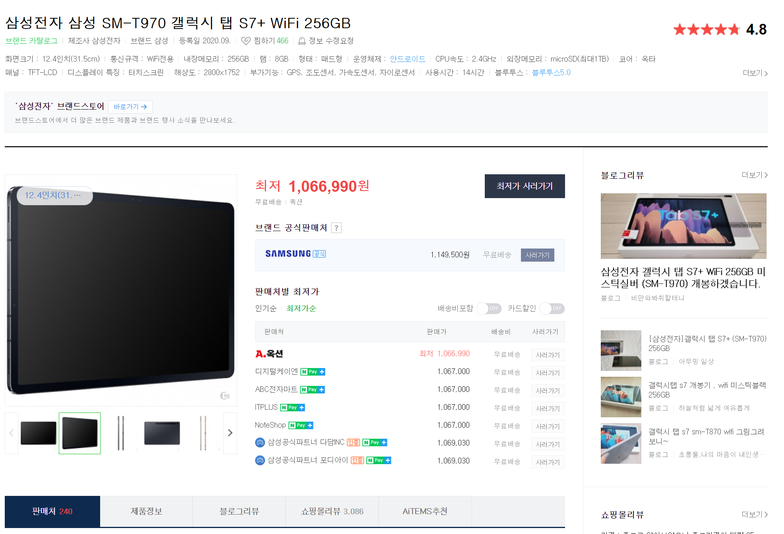
Task: Click the N Pay badge next to 디지털케이엔
Action: tap(313, 372)
